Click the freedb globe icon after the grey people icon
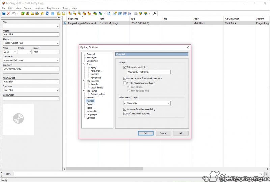This screenshot has width=270, height=182. (140, 13)
